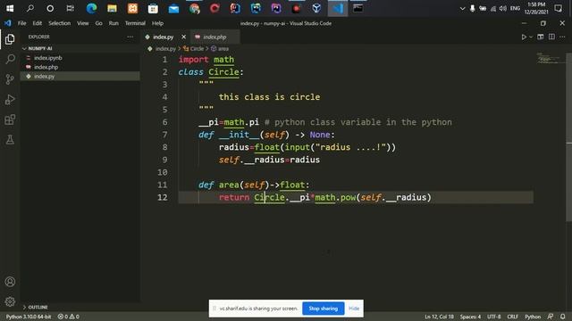Viewport: 572px width, 321px height.
Task: Click the minimap code overview
Action: 551,58
